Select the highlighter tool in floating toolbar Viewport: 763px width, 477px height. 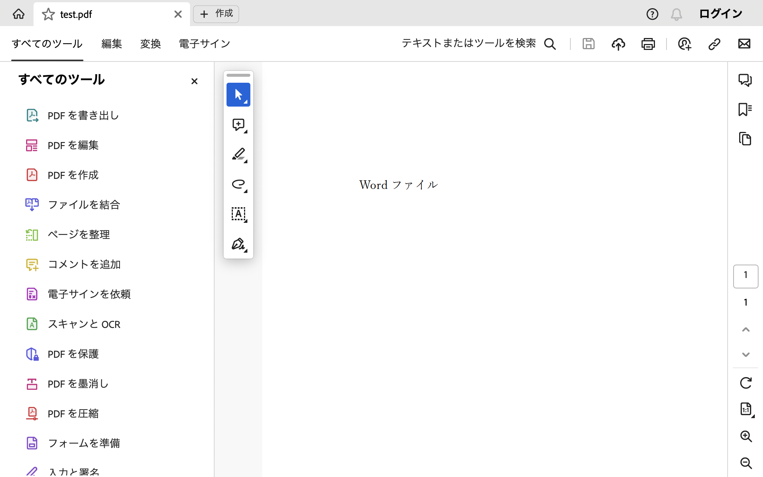click(x=238, y=154)
